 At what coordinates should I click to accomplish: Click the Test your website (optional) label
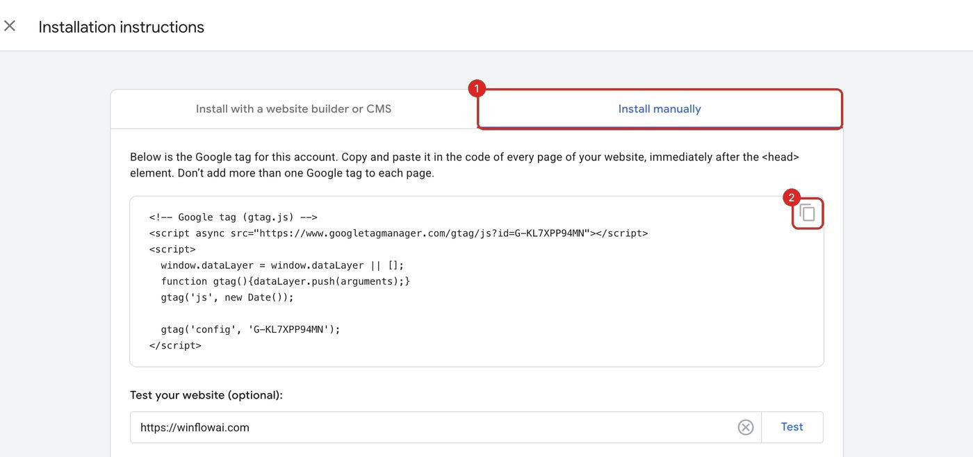pos(206,395)
